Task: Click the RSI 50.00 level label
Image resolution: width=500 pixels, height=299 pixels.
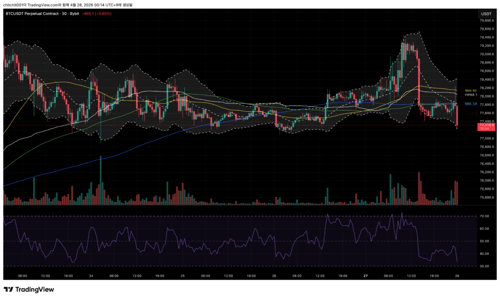Action: point(485,241)
